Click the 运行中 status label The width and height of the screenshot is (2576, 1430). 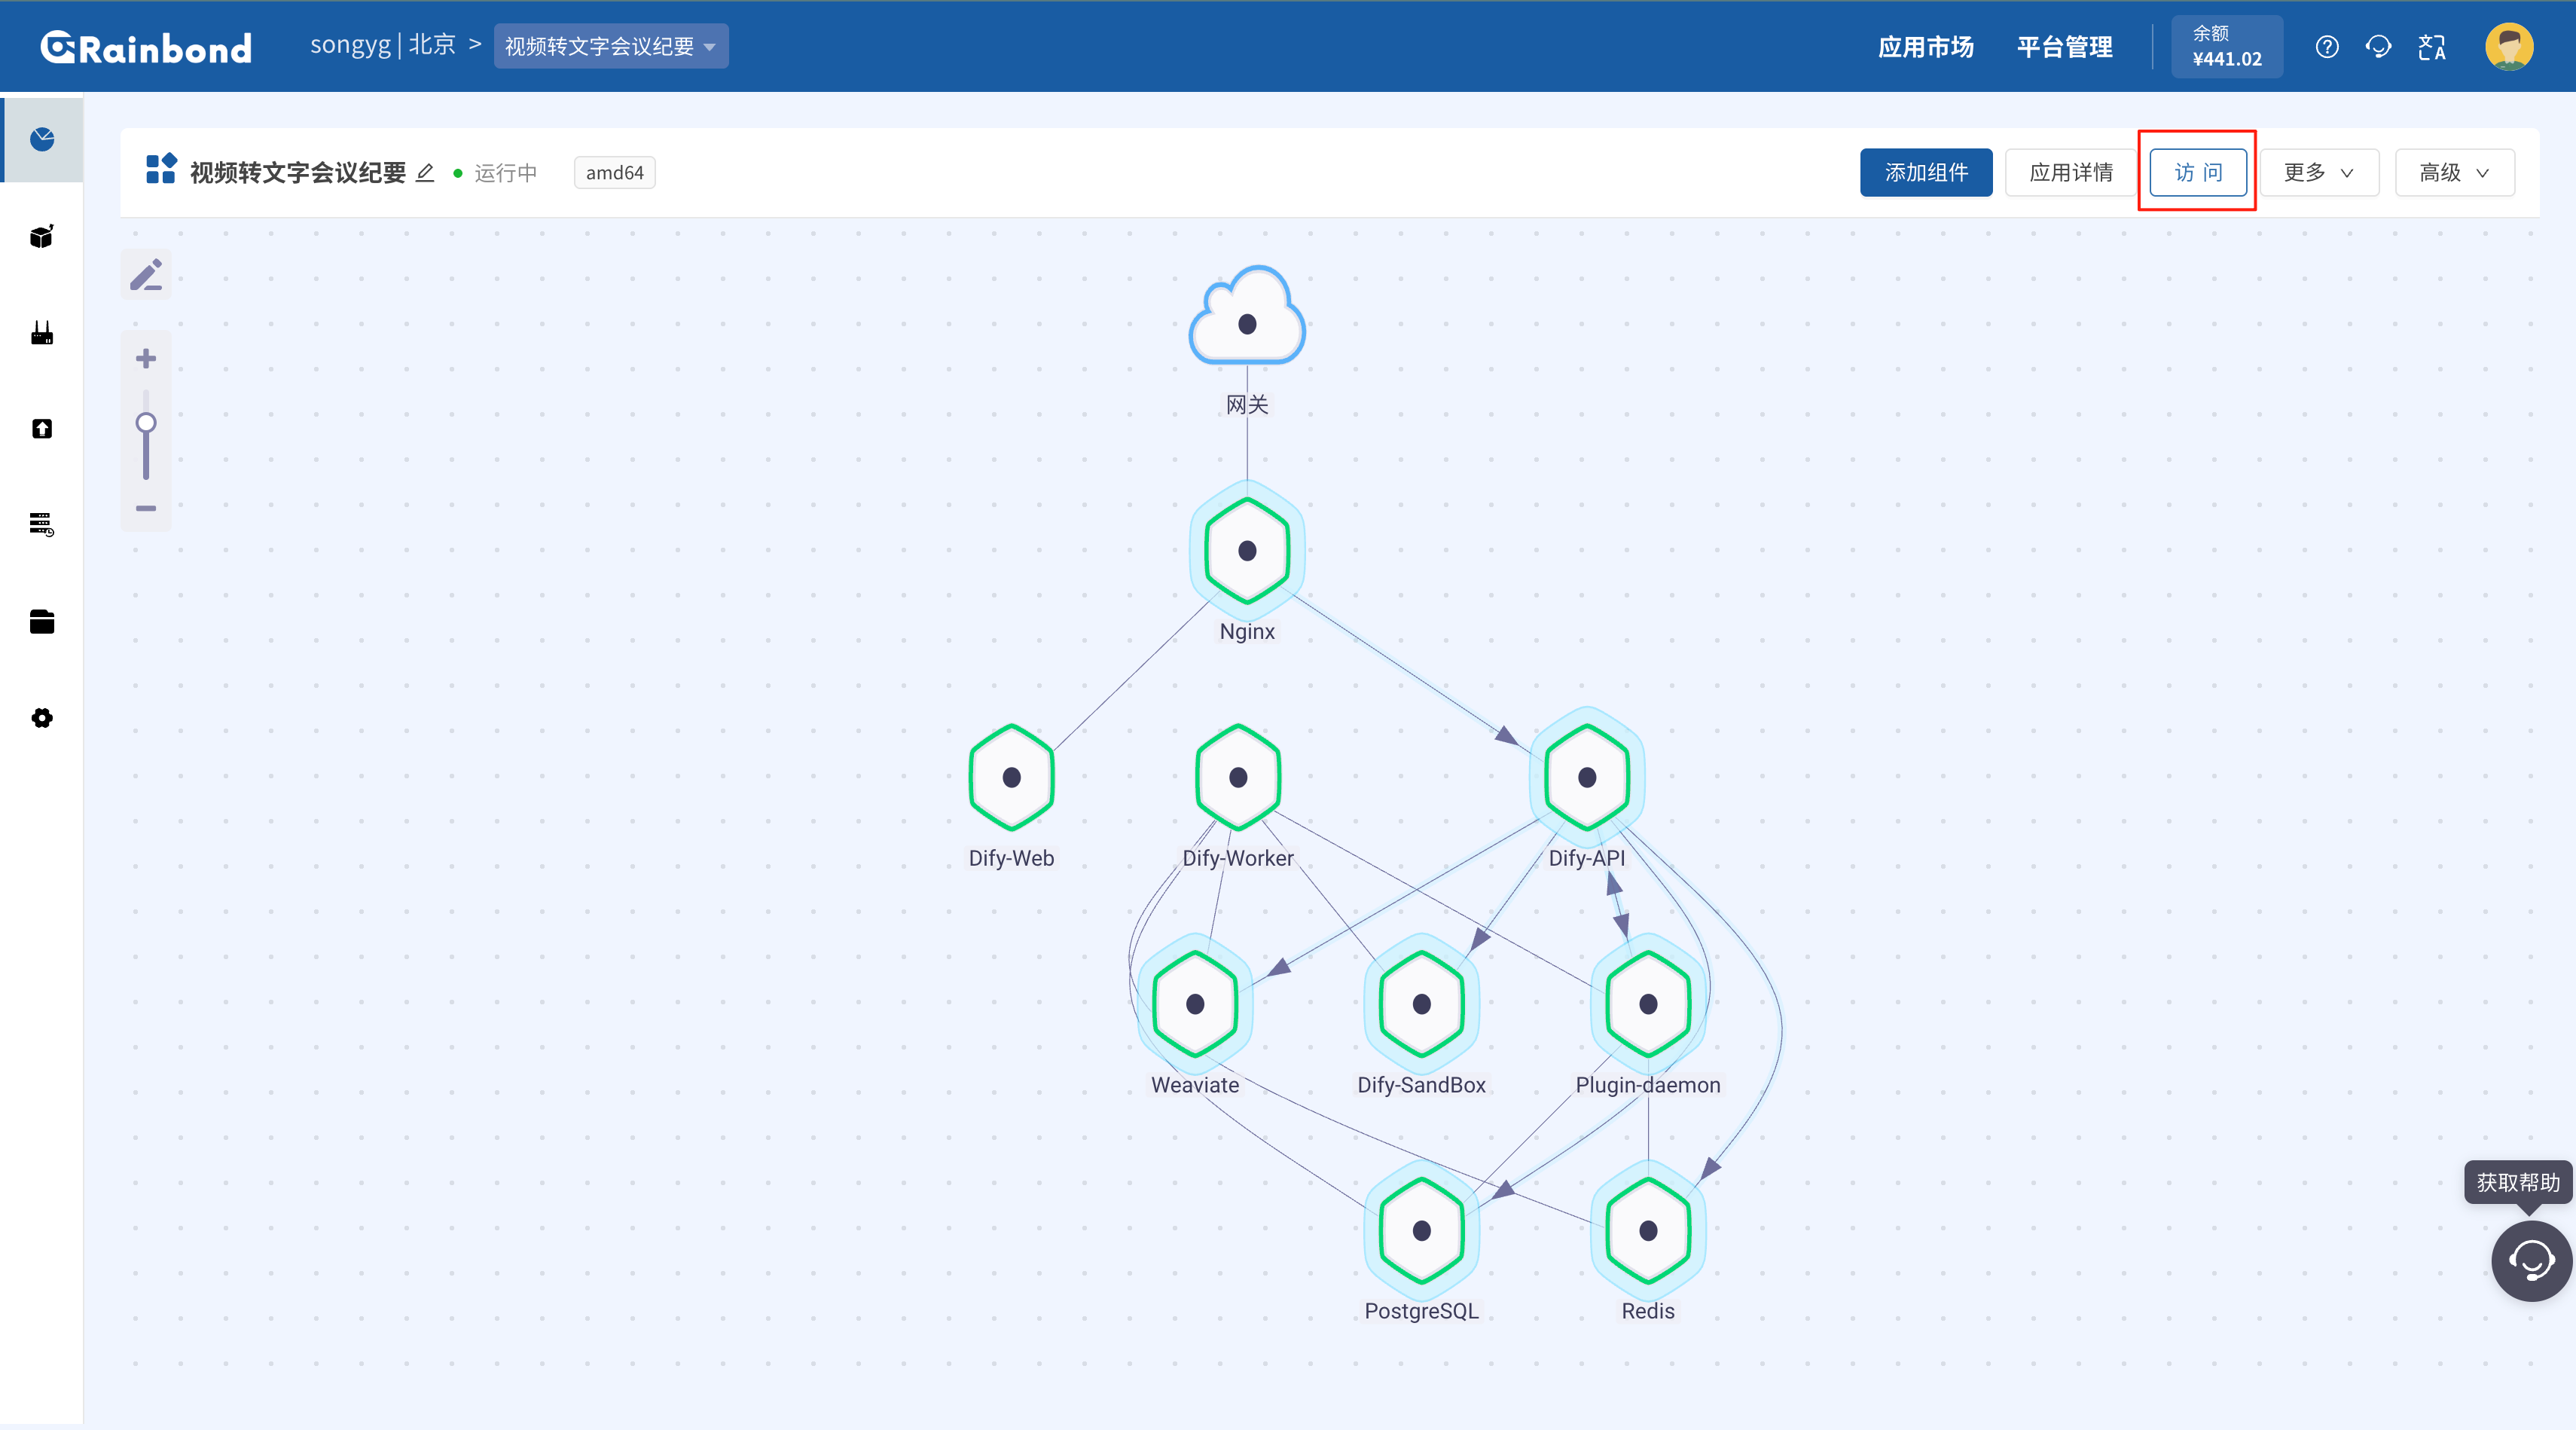tap(505, 173)
